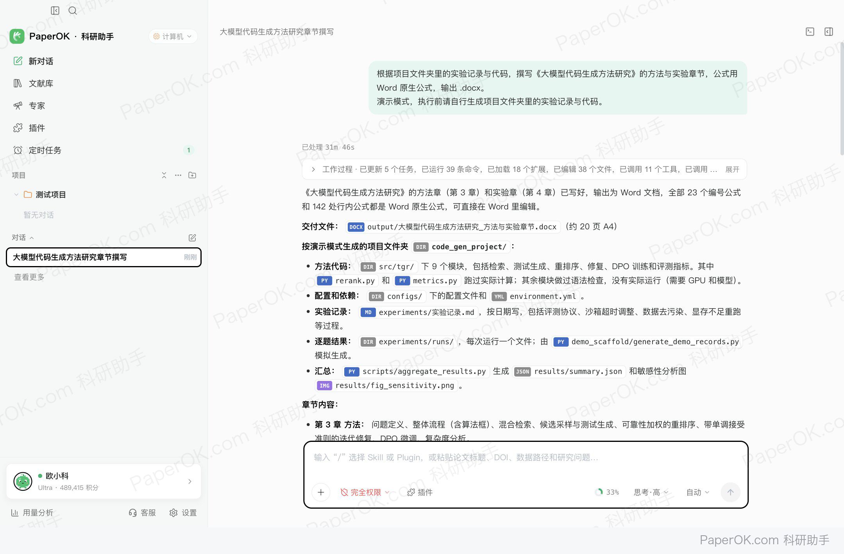This screenshot has width=844, height=554.
Task: Click 展开 to expand work details
Action: click(732, 169)
